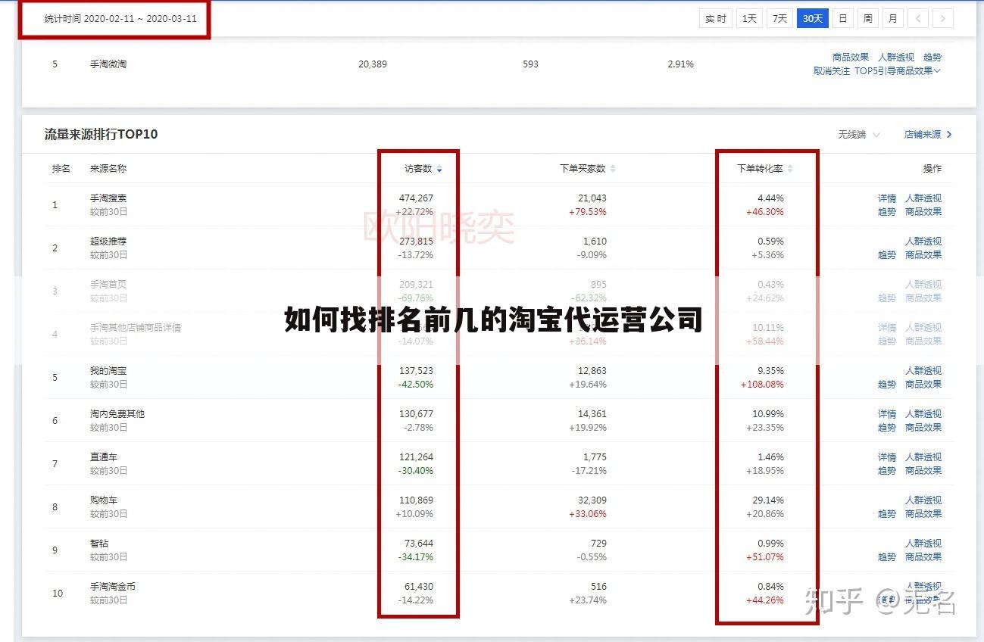Click the 手淘淘金币 source name
The width and height of the screenshot is (984, 642).
[x=113, y=587]
